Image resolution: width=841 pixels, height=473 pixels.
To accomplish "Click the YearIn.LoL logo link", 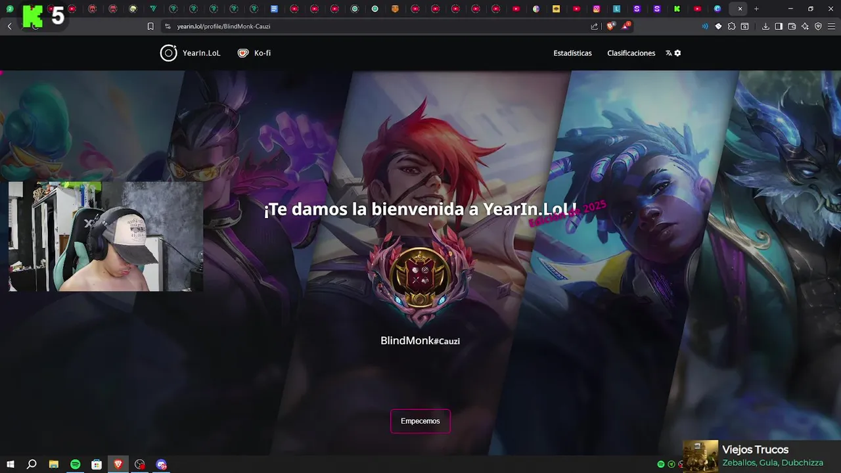I will tap(190, 53).
